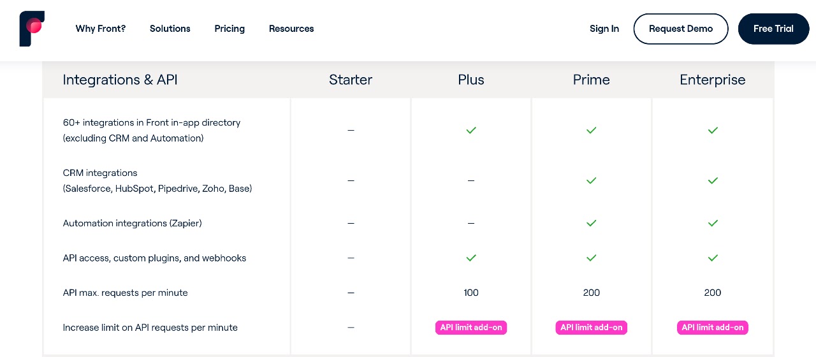Open the Why Front? menu
This screenshot has height=357, width=816.
point(101,29)
